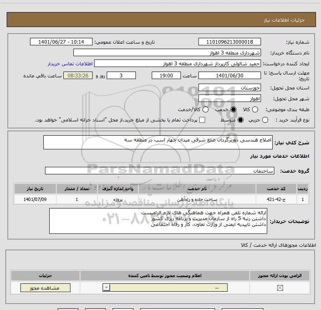Click the remaining days field showing 3
Viewport: 321px width, 310px height.
[121, 76]
